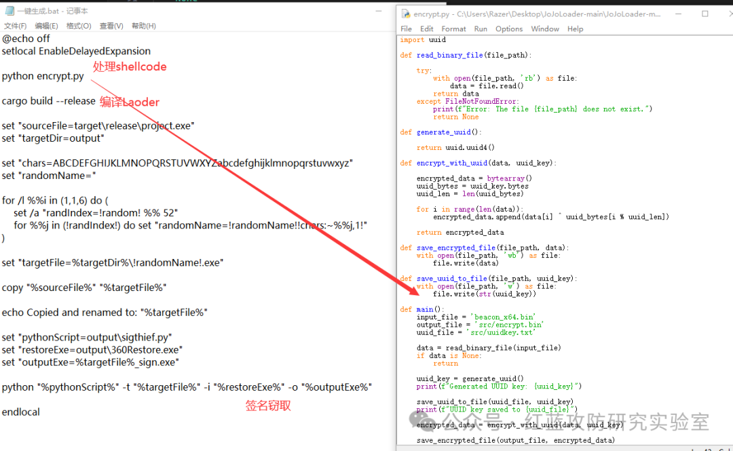Click 'return uuid.uuid4()' line
This screenshot has width=733, height=451.
click(455, 148)
